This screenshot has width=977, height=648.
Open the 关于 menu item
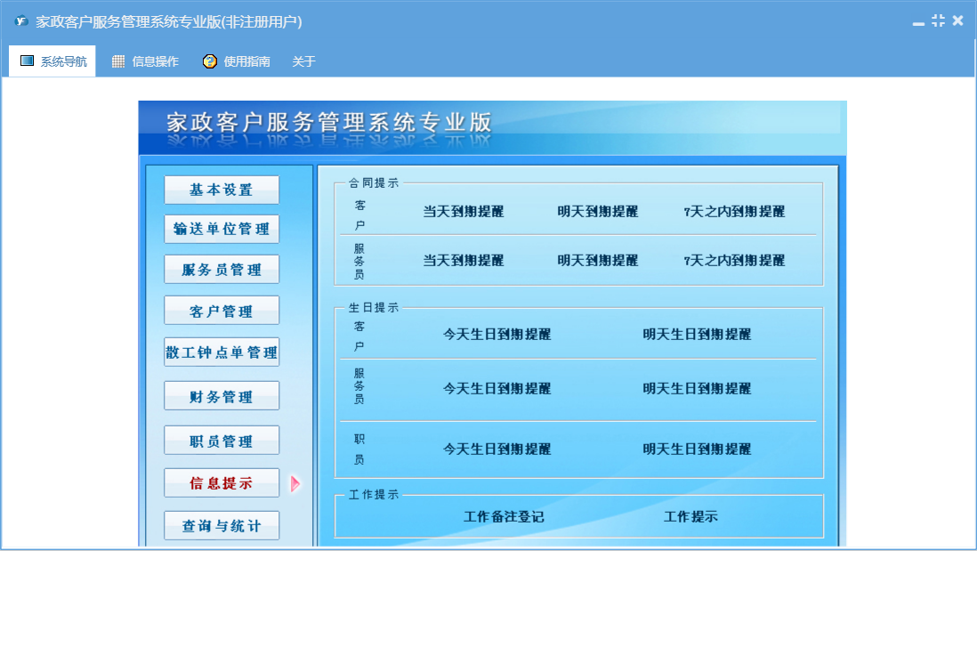point(303,61)
